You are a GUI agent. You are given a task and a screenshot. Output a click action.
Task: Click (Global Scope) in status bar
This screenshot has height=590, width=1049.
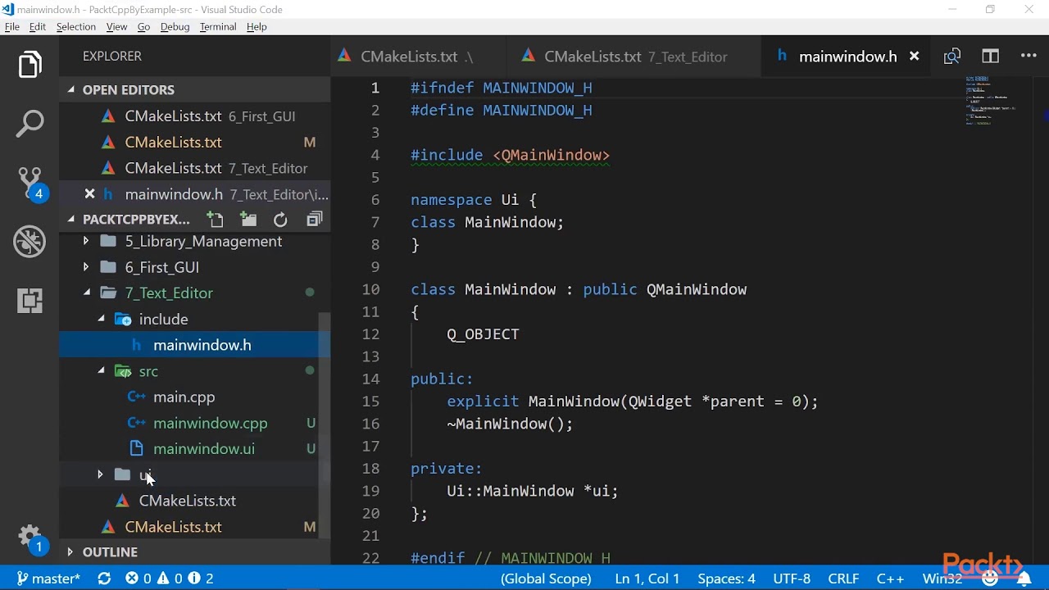click(546, 579)
